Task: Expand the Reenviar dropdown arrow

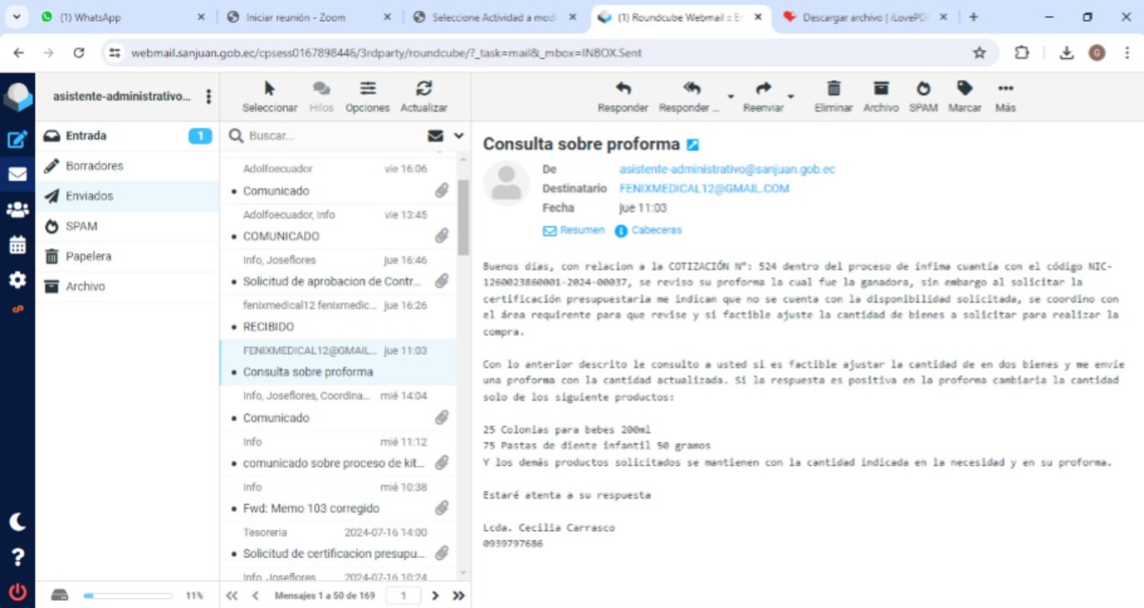Action: pos(791,97)
